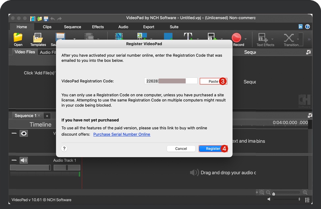Screen dimensions: 321x209
Task: Expand the Record dropdown arrow
Action: coord(245,39)
